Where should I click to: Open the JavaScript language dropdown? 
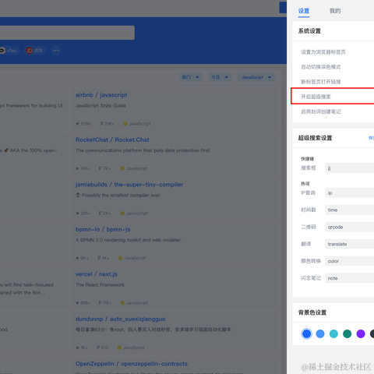(x=256, y=77)
